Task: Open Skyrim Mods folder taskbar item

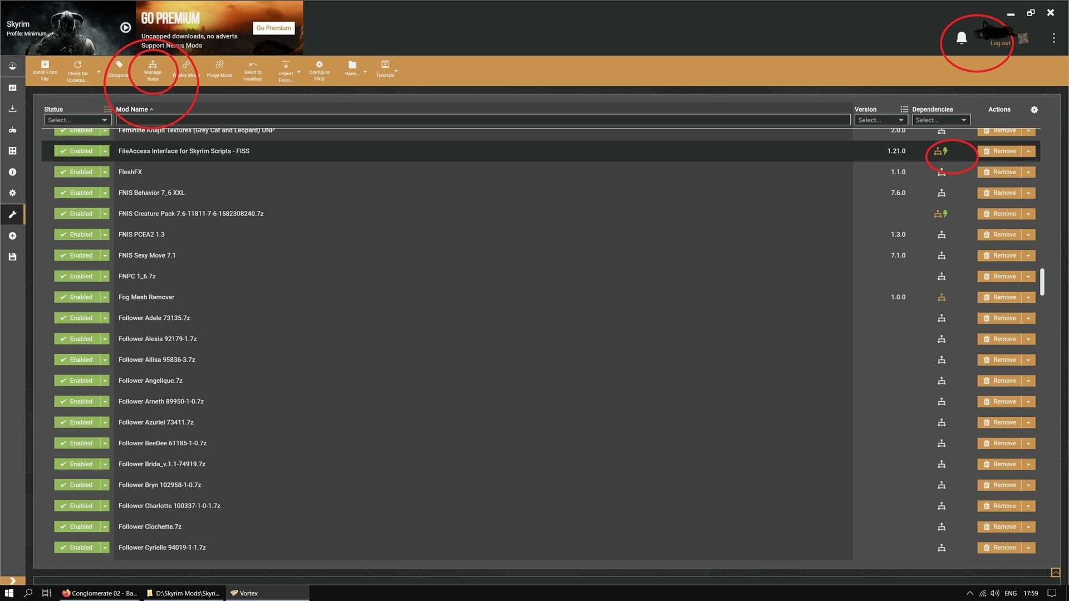Action: point(183,593)
